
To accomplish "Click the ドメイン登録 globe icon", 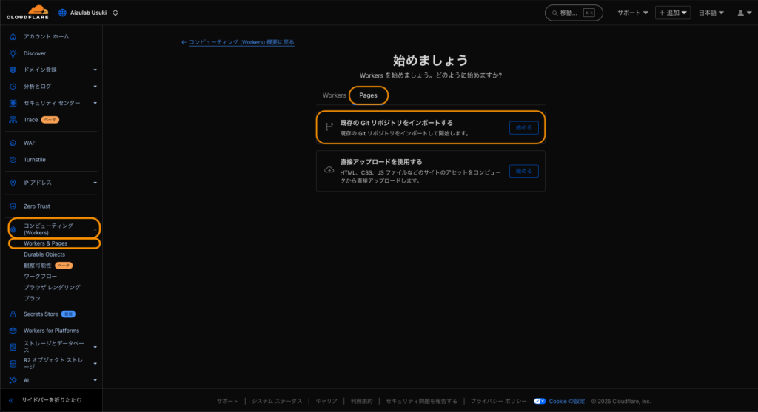I will 13,70.
